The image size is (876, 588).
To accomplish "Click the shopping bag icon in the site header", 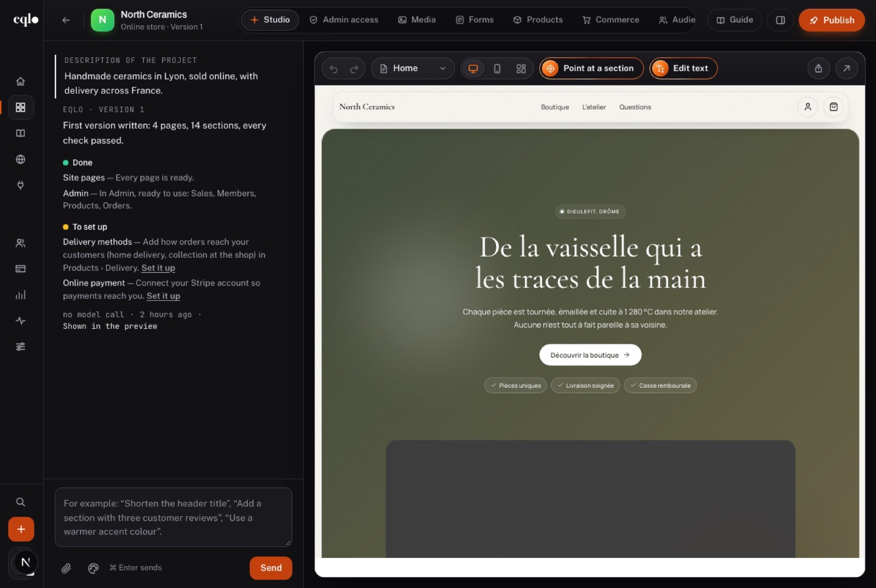I will 833,107.
